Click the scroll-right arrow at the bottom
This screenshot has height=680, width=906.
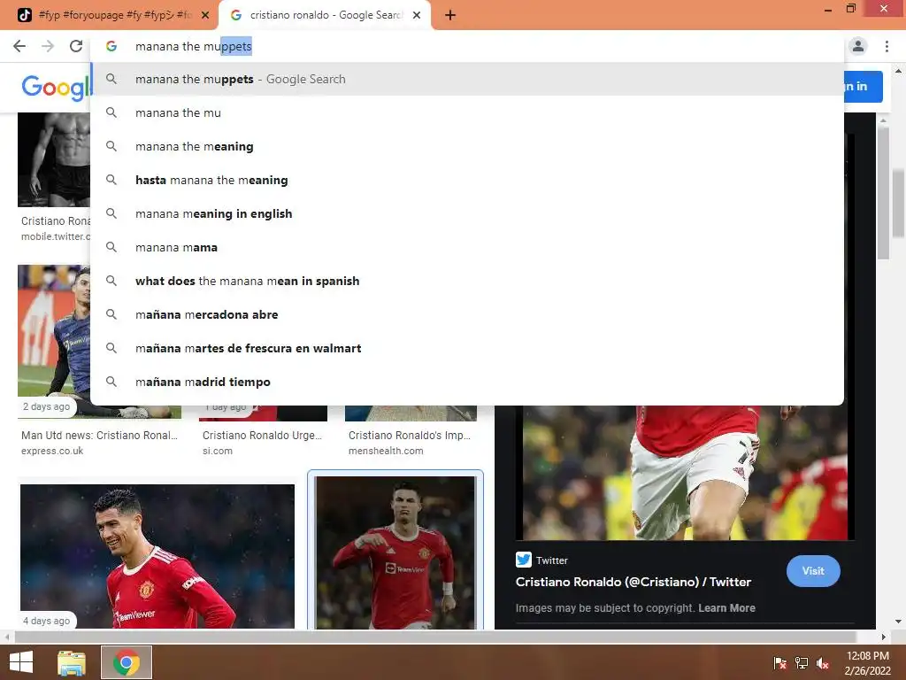883,637
